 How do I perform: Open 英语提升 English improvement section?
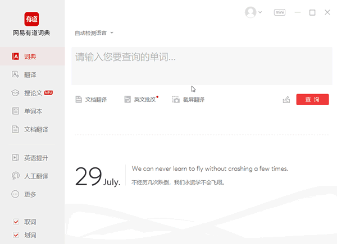32,158
